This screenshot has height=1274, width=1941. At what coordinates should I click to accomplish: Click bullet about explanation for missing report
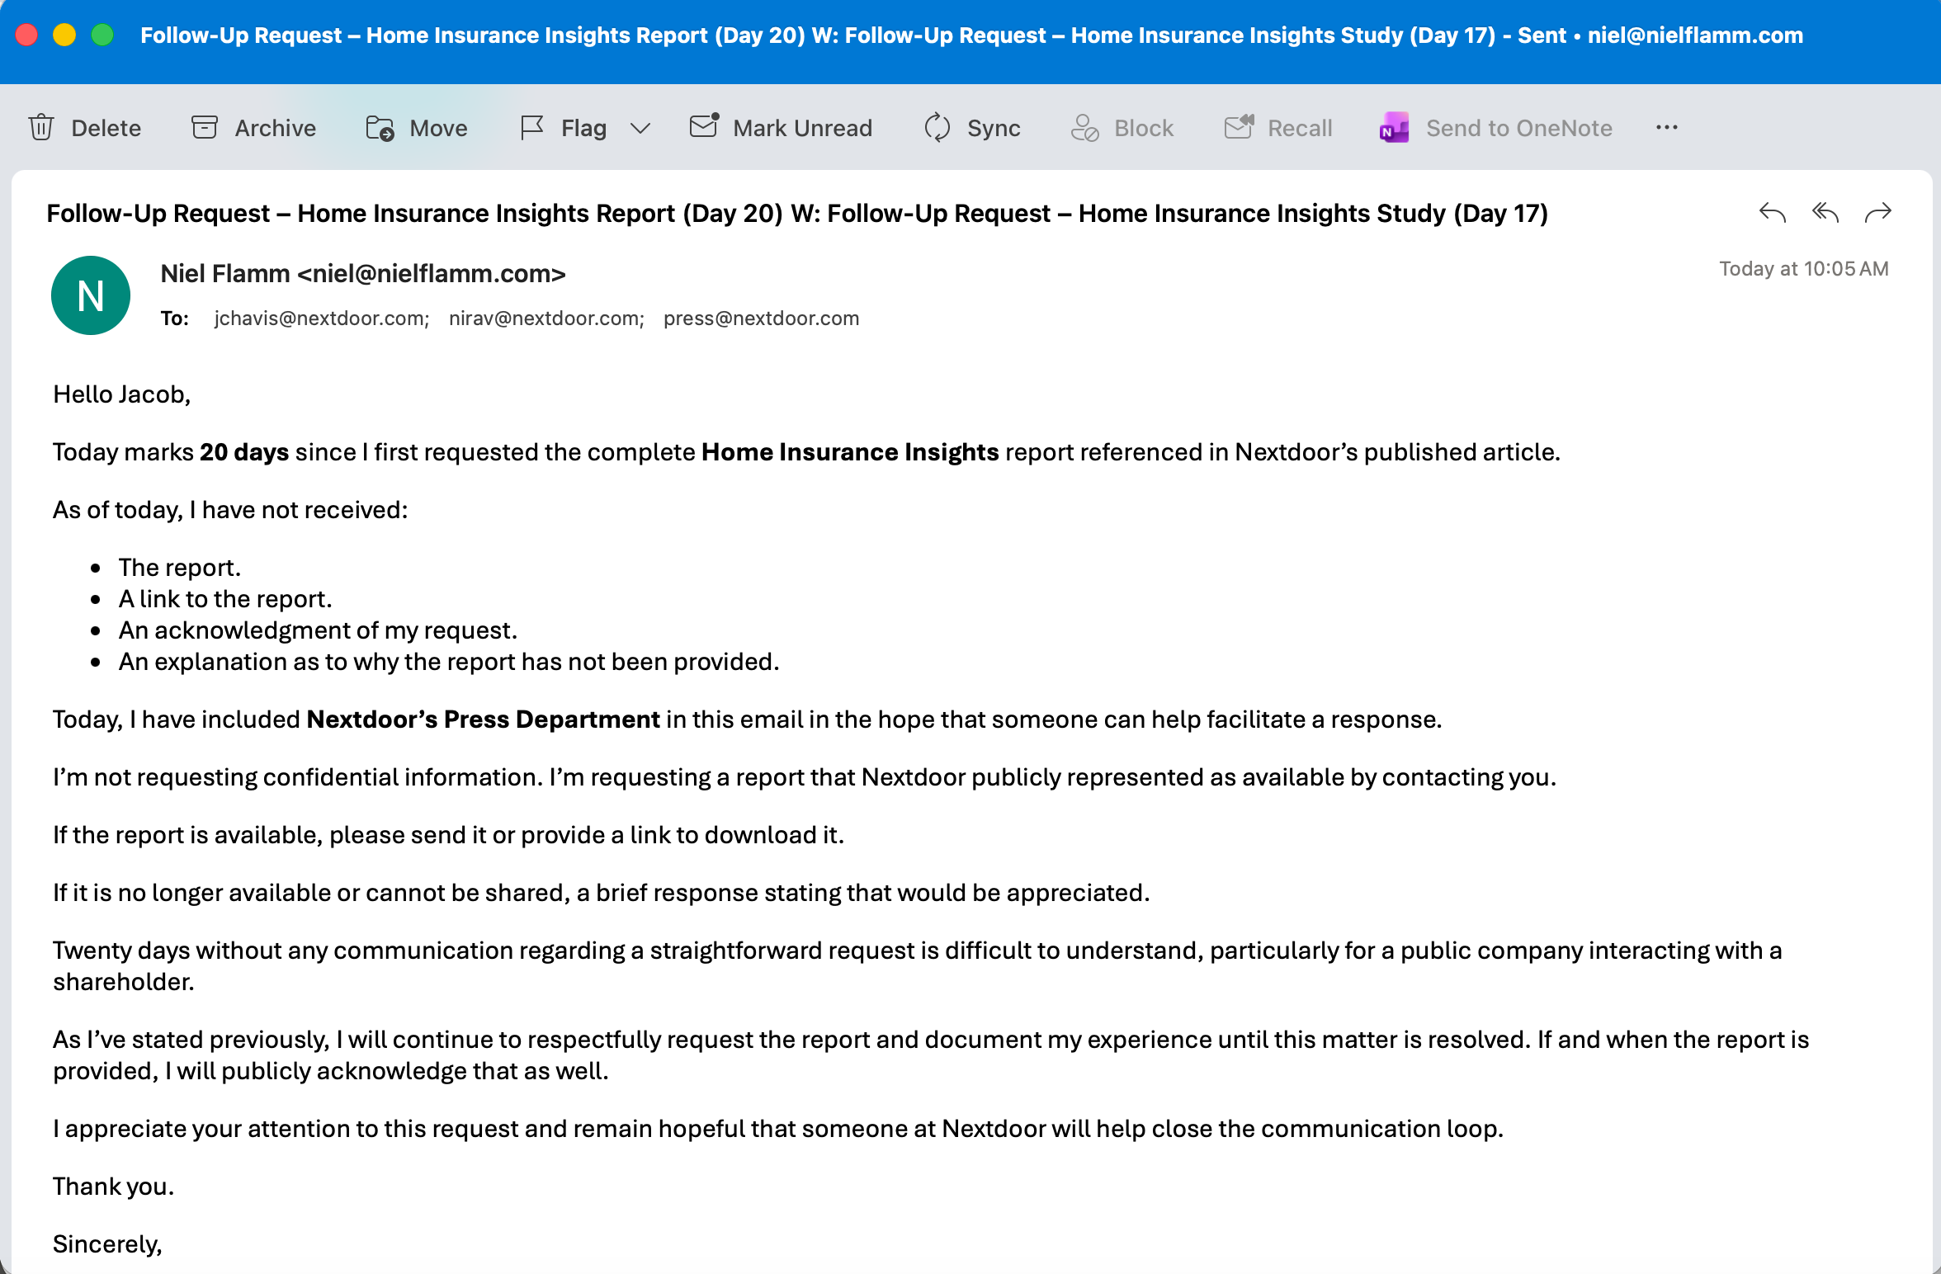coord(449,662)
